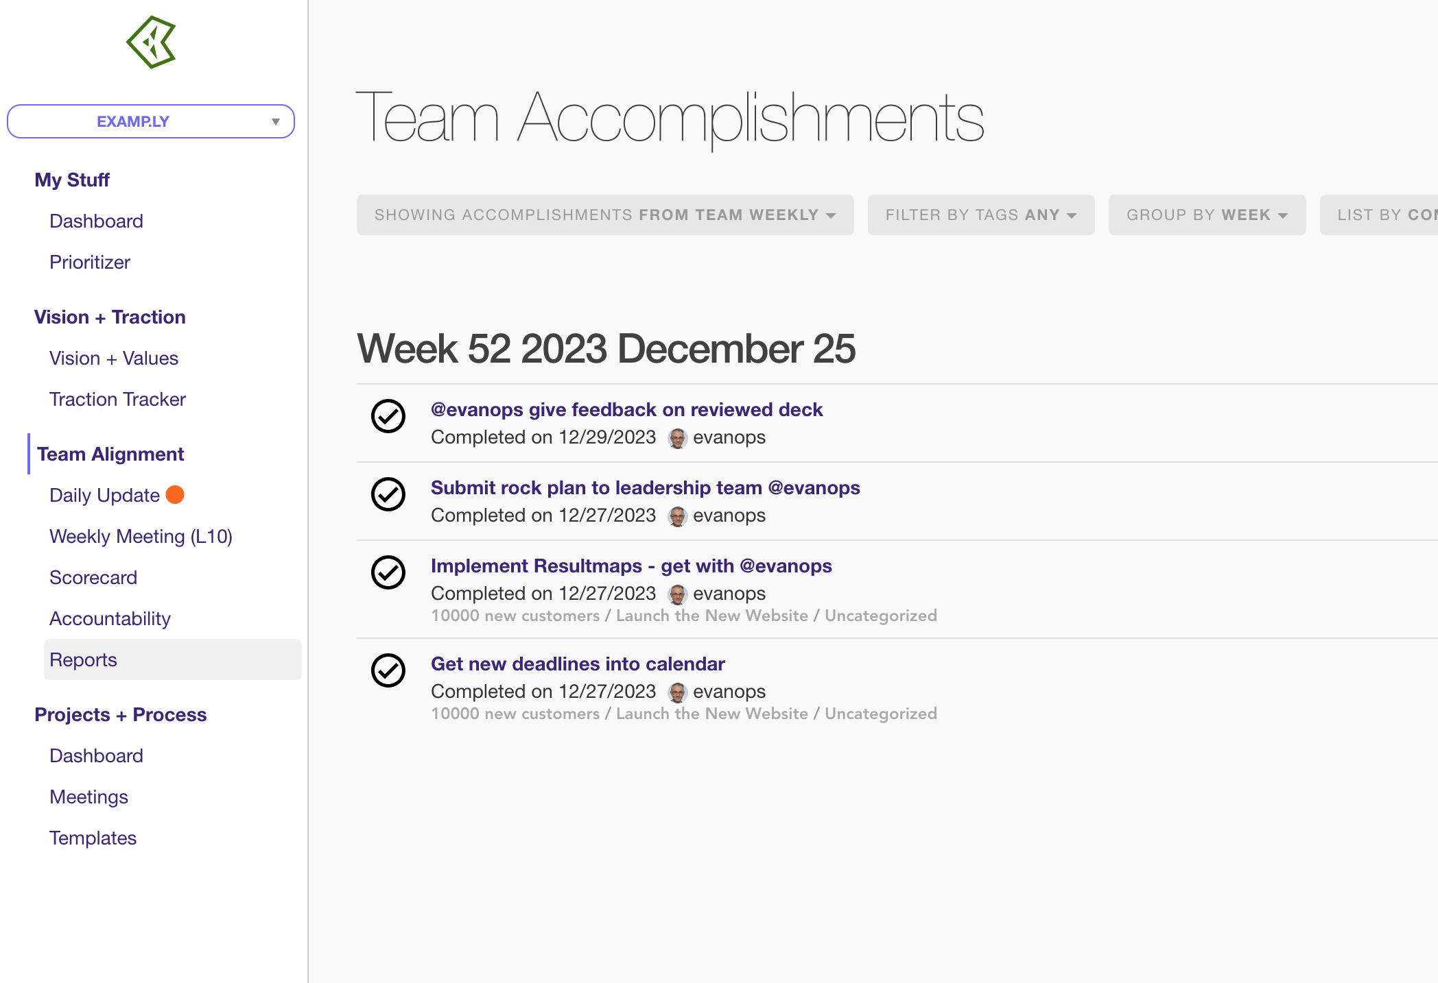Click evanops avatar on feedback deck item
This screenshot has height=983, width=1438.
pos(677,438)
